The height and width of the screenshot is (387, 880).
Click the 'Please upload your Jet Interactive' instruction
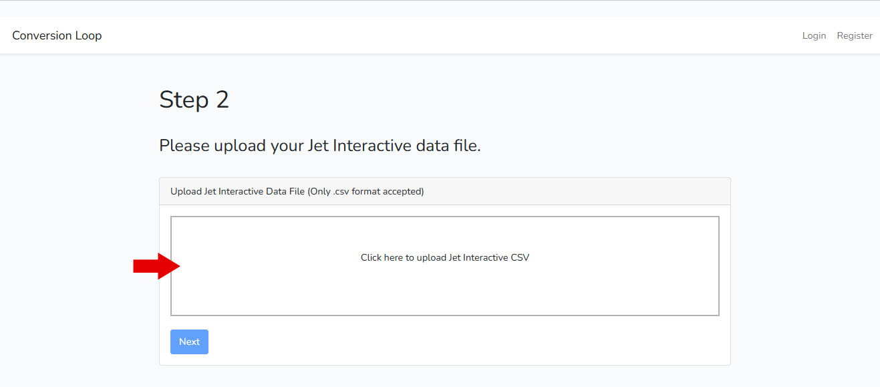319,145
